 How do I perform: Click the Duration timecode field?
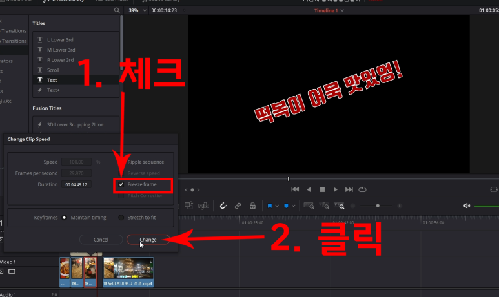[76, 184]
